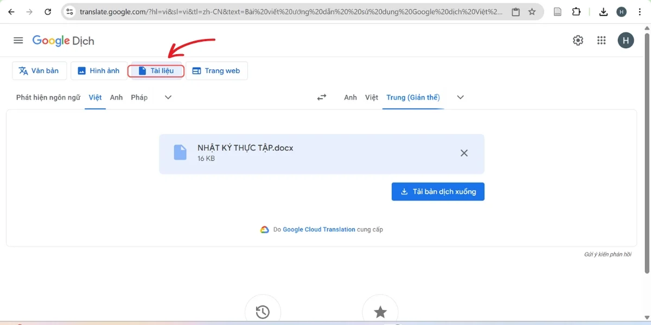Click the document file icon on the uploaded card
Screen dimensions: 651x325
pos(180,152)
